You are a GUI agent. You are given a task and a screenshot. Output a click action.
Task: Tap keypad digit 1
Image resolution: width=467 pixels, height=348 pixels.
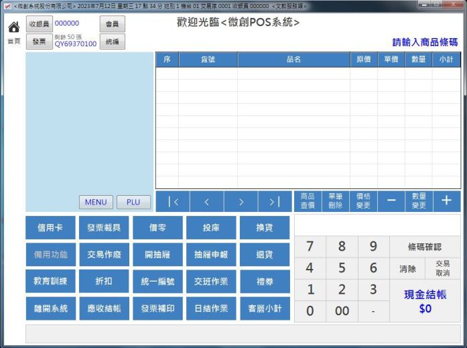coord(310,290)
